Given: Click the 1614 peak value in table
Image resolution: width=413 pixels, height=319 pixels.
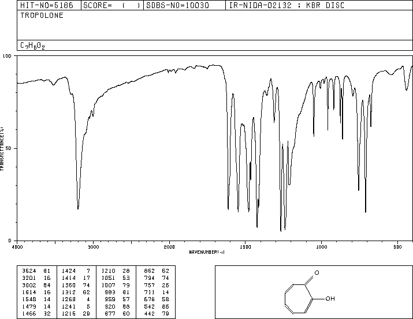Looking at the screenshot, I should click(29, 292).
